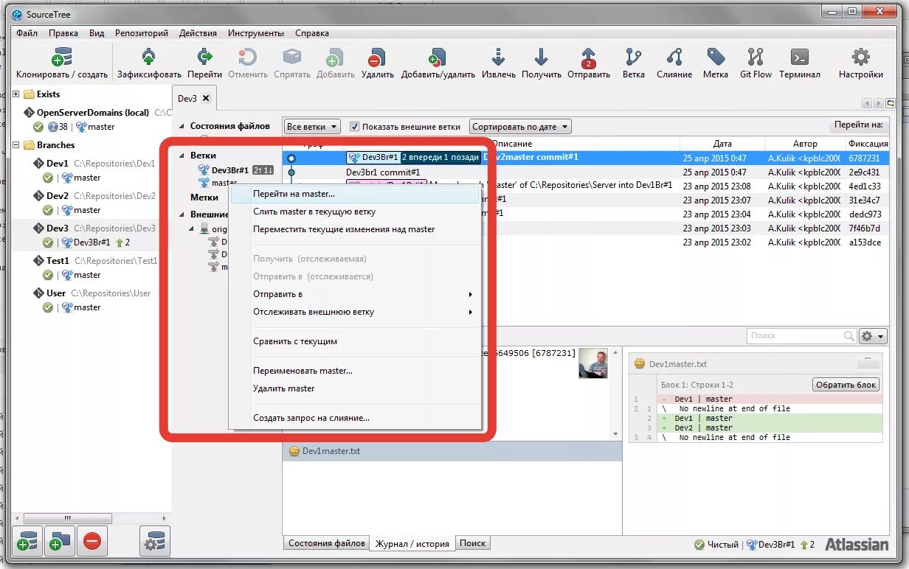Click the Отменить toolbar icon
The image size is (909, 569).
coord(248,58)
